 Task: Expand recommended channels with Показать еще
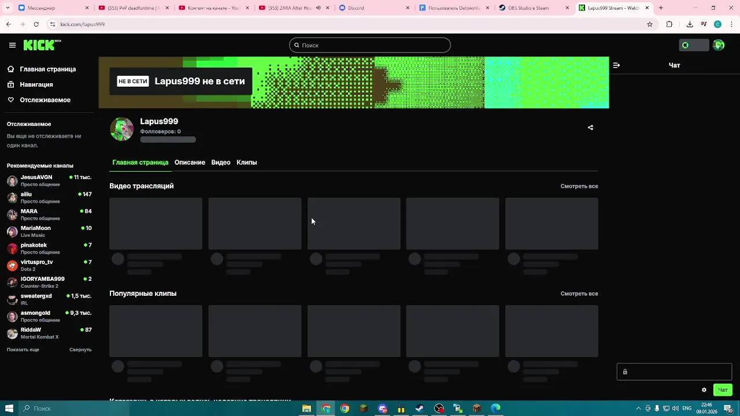pyautogui.click(x=23, y=350)
